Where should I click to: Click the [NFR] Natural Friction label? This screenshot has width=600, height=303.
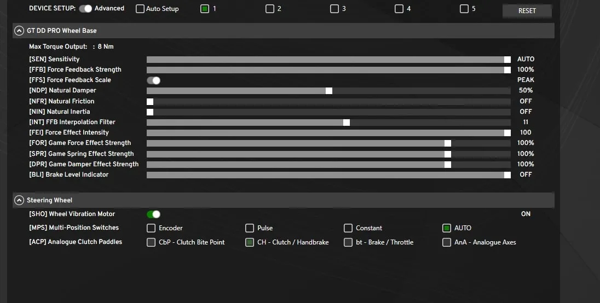(62, 101)
